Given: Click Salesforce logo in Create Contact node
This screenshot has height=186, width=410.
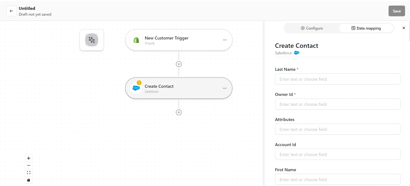Looking at the screenshot, I should coord(136,88).
